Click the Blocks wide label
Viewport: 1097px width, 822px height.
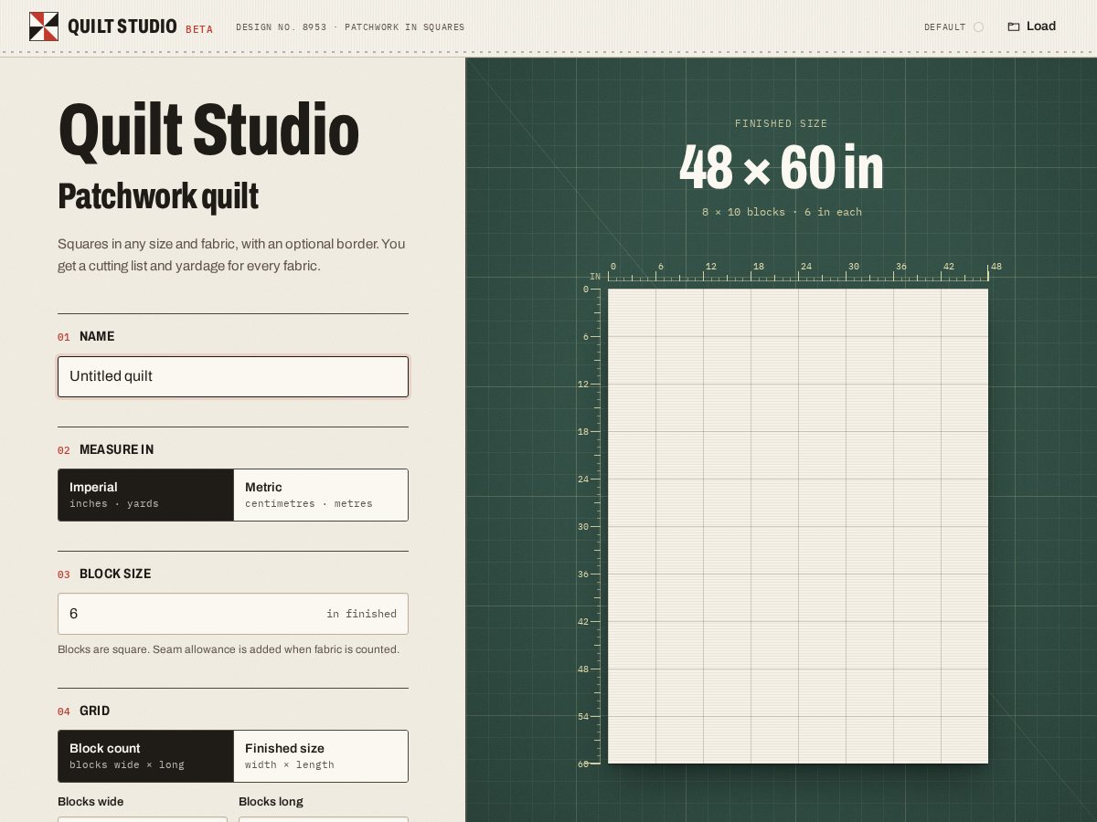91,802
